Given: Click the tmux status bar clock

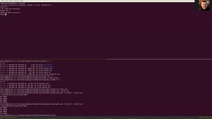Looking at the screenshot, I should pyautogui.click(x=205, y=117).
